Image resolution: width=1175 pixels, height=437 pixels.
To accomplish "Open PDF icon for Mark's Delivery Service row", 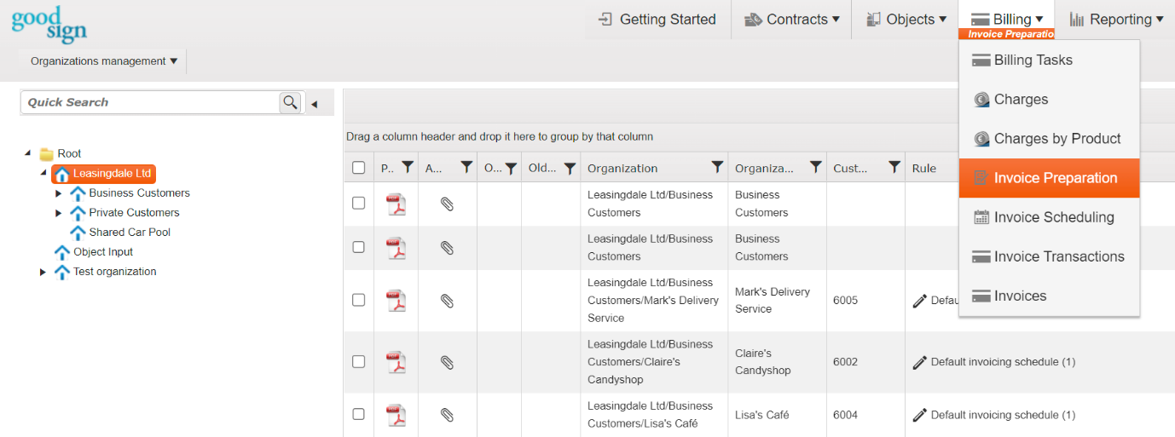I will [x=396, y=301].
